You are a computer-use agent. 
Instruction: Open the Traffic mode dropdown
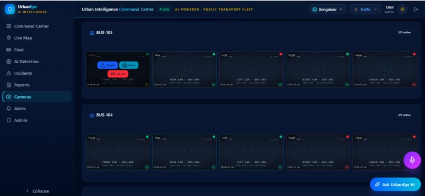[365, 9]
